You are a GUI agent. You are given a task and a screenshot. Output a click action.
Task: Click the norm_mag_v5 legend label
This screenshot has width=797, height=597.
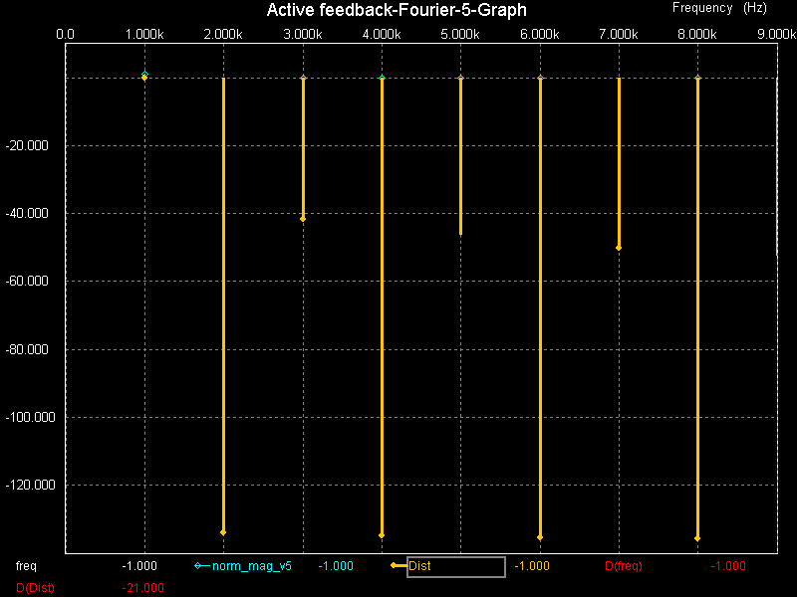[x=252, y=566]
